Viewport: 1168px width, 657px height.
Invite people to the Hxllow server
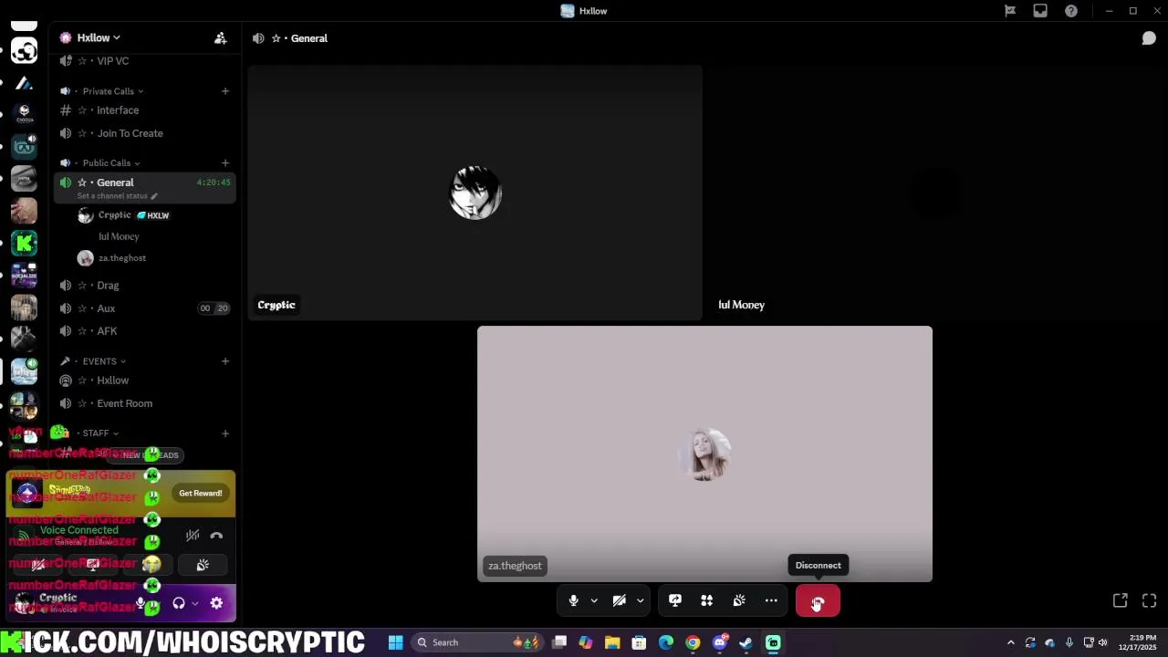[x=220, y=37]
